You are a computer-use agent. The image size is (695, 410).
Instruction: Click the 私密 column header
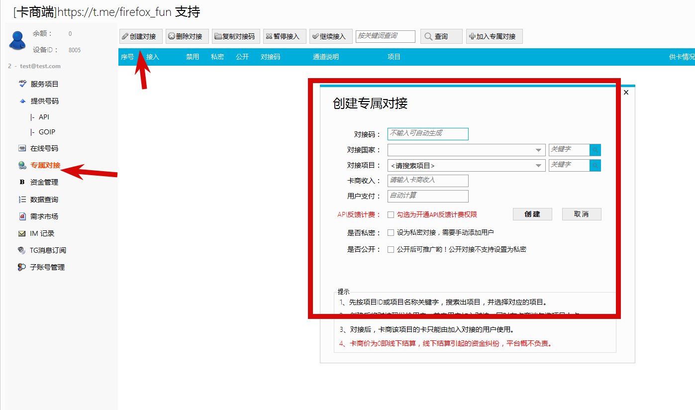217,57
